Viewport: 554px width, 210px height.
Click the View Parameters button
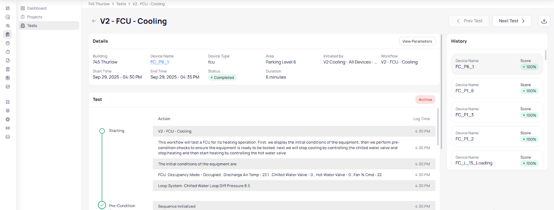(x=417, y=41)
